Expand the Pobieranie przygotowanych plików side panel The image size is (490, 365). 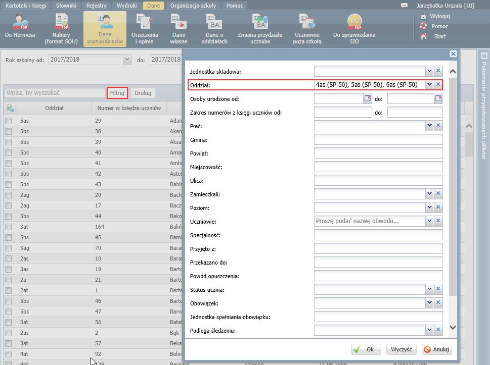(x=484, y=56)
